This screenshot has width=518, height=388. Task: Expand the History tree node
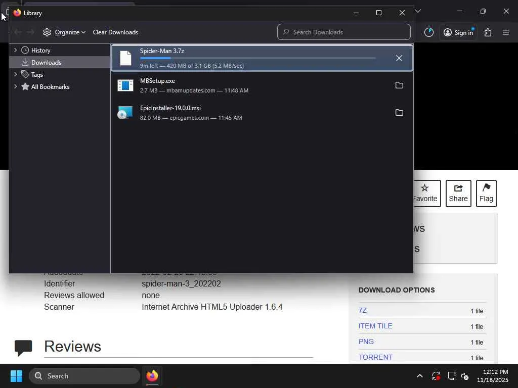15,50
